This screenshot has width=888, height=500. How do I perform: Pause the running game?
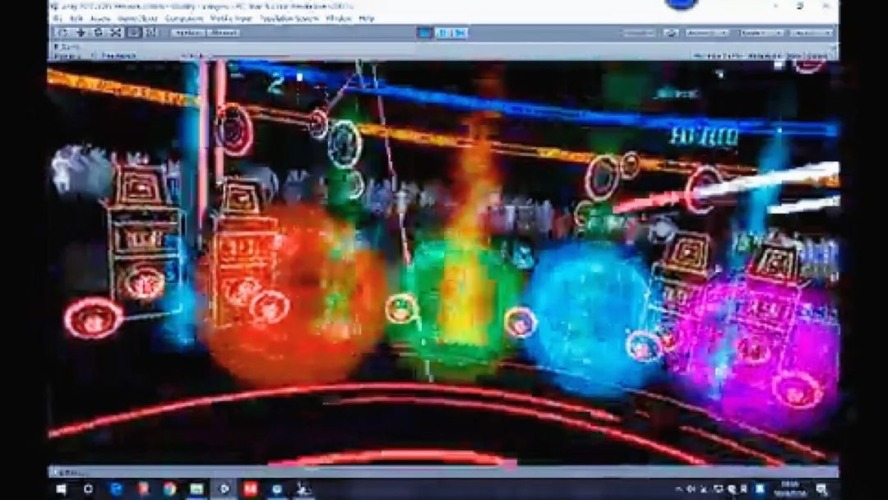tap(442, 33)
